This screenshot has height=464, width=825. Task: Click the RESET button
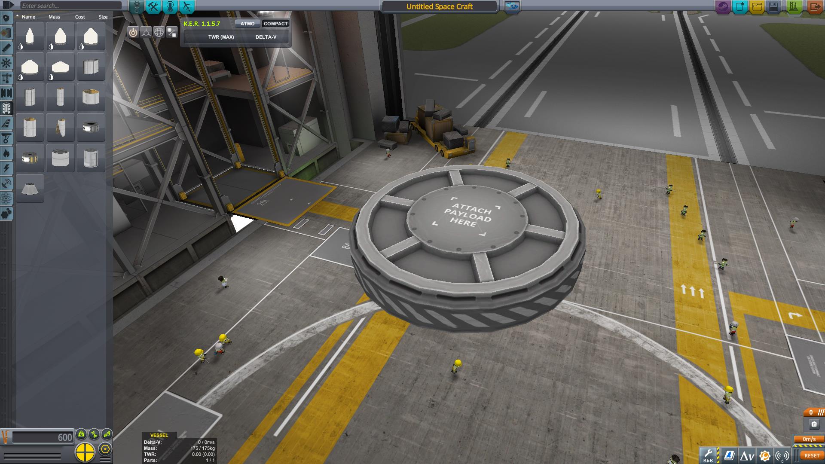(x=812, y=455)
